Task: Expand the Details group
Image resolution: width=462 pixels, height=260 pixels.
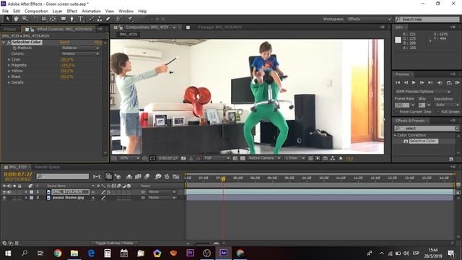Action: point(9,82)
